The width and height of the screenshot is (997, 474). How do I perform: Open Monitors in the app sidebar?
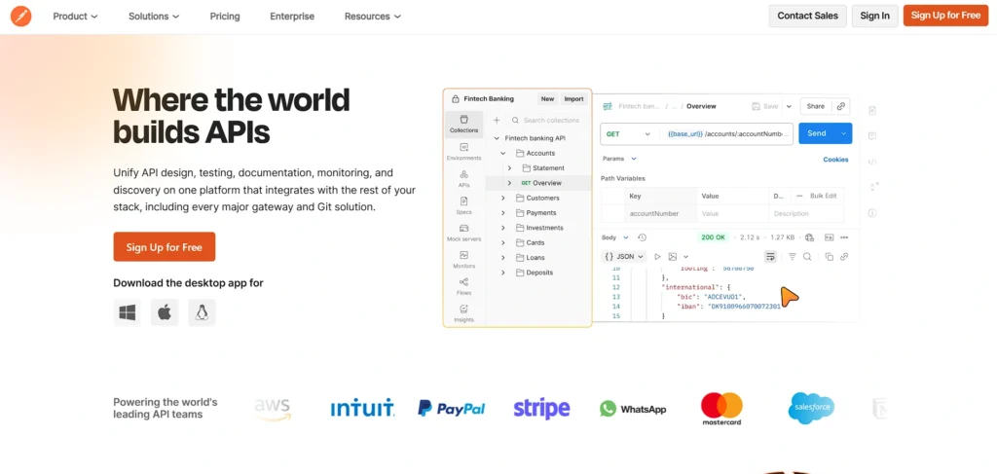463,259
